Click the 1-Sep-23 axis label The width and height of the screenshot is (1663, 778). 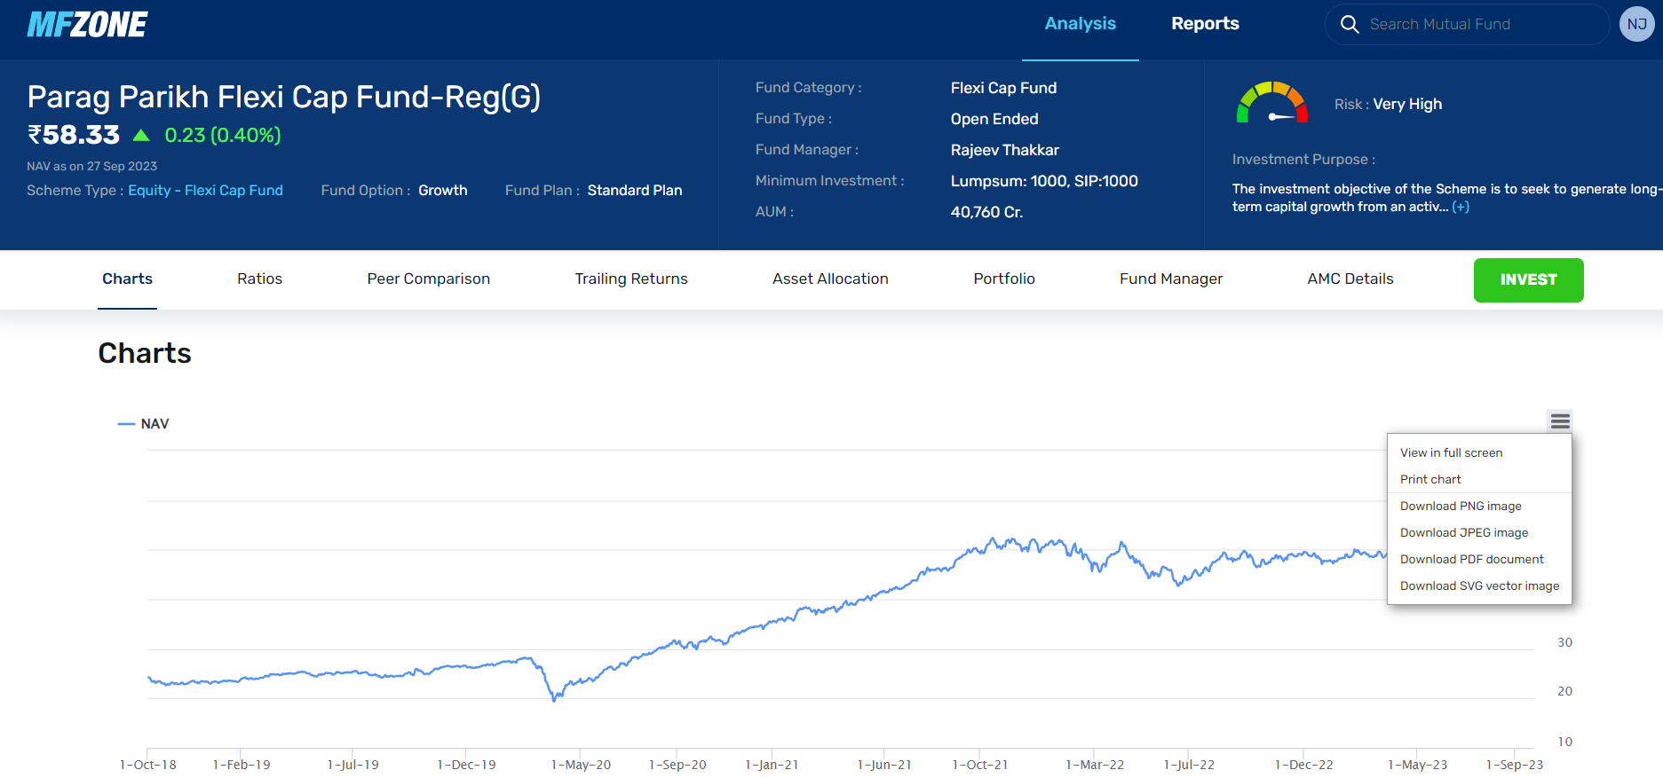pos(1515,765)
